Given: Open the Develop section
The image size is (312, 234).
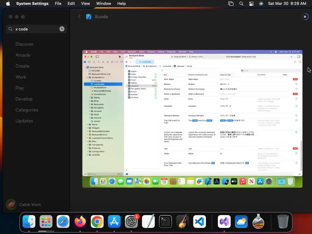Looking at the screenshot, I should tap(24, 99).
